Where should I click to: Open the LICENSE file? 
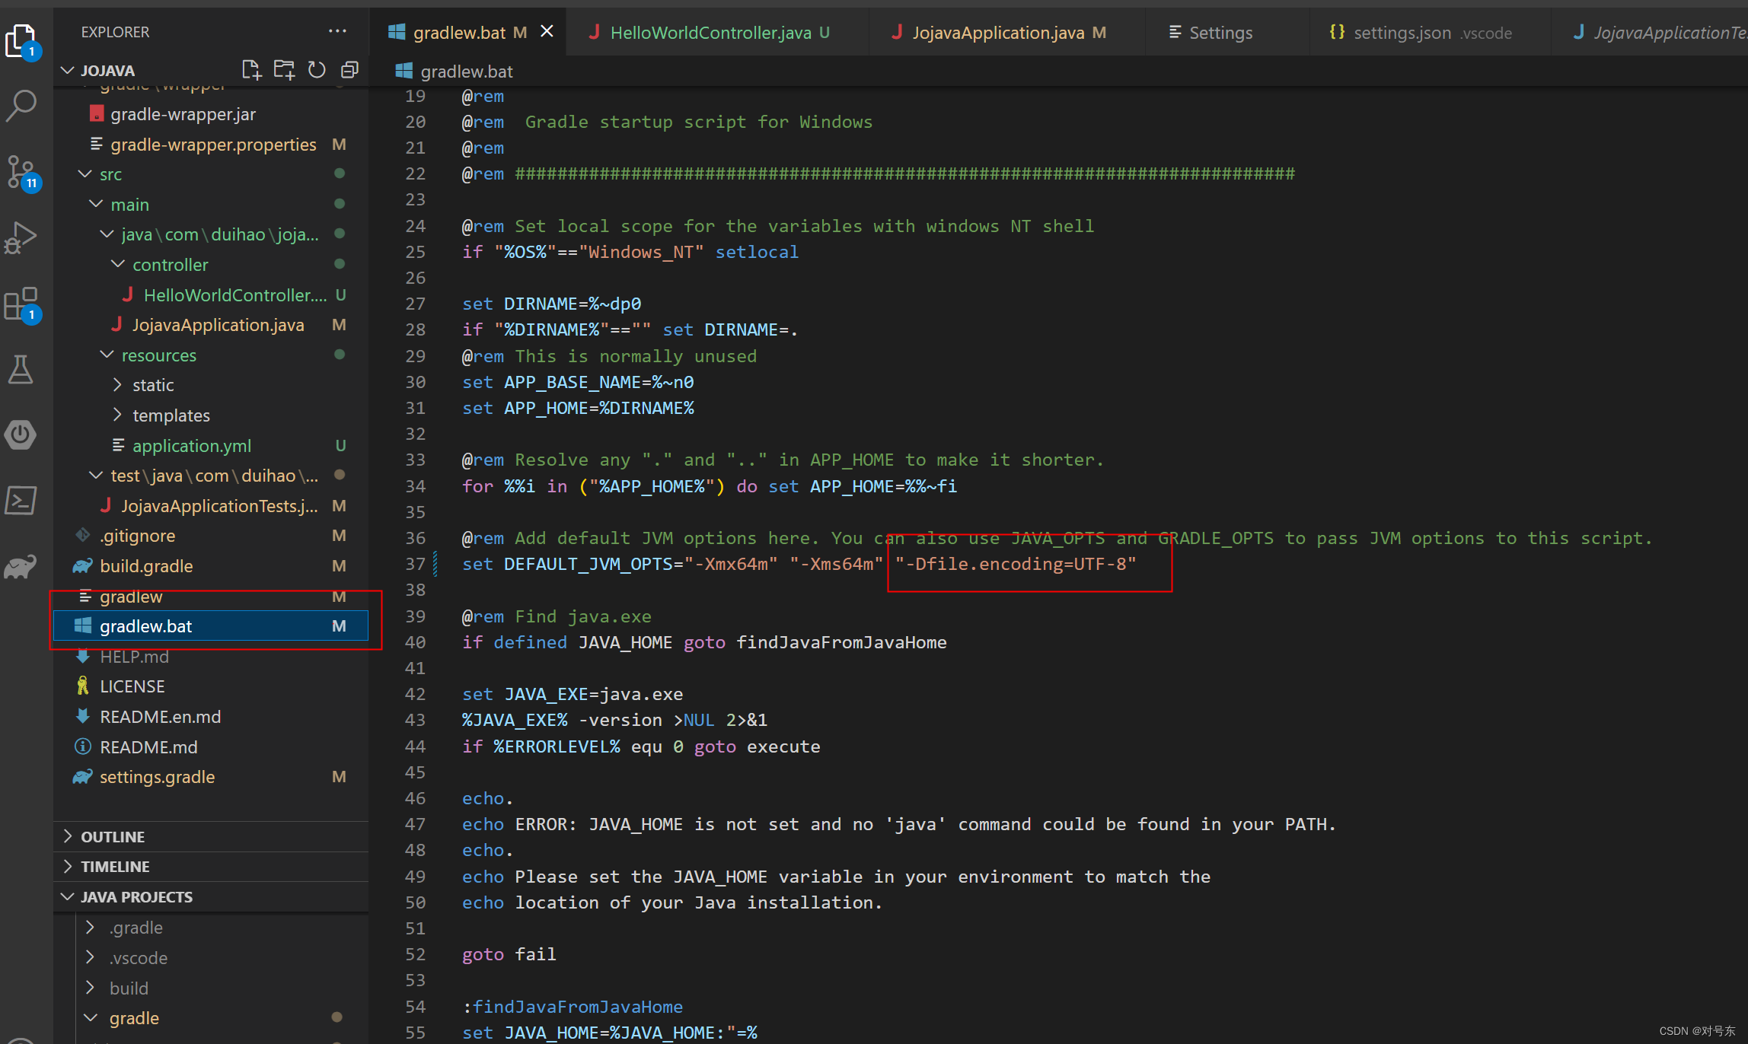[x=211, y=686]
